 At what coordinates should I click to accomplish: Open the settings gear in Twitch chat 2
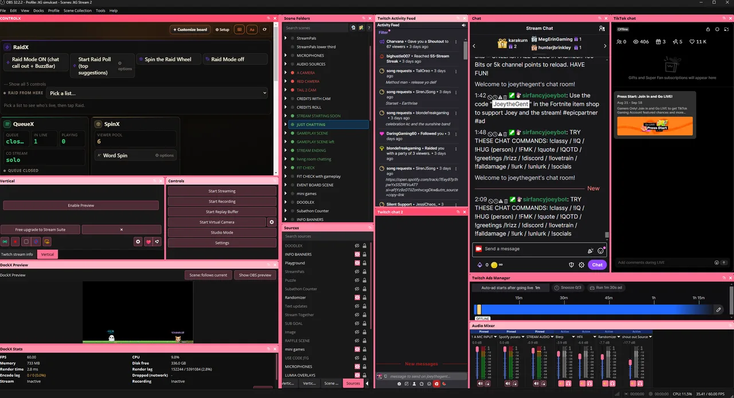(x=399, y=383)
